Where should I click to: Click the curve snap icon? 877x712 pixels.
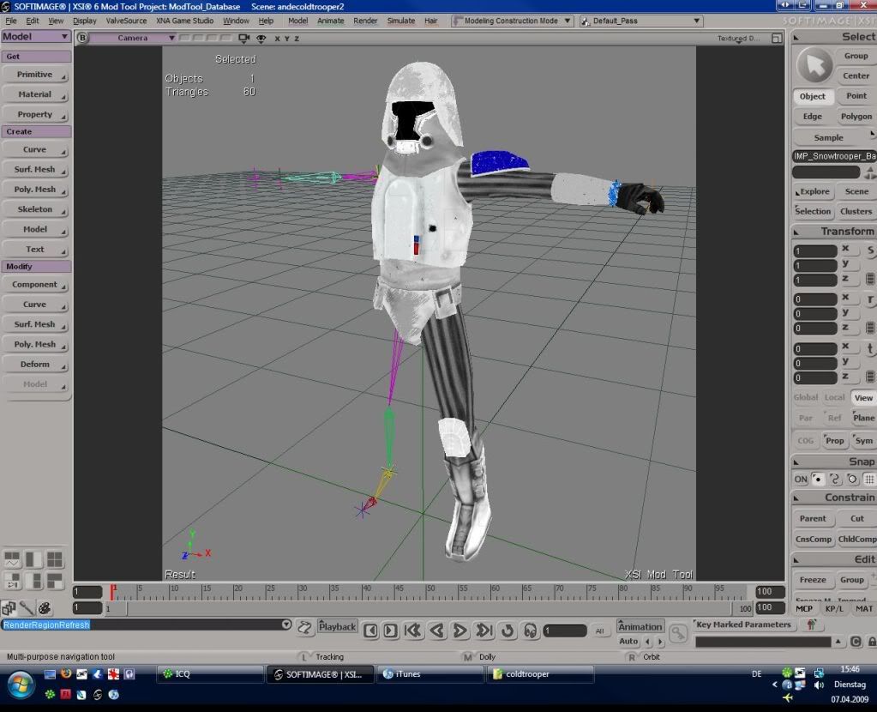pos(835,480)
